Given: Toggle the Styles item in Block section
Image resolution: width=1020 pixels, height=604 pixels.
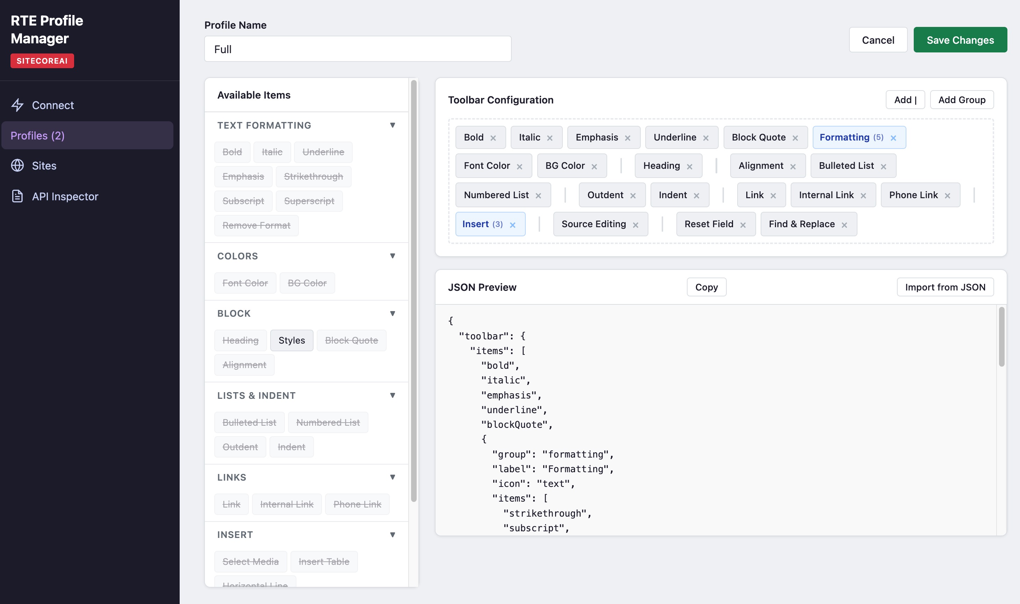Looking at the screenshot, I should pos(292,340).
